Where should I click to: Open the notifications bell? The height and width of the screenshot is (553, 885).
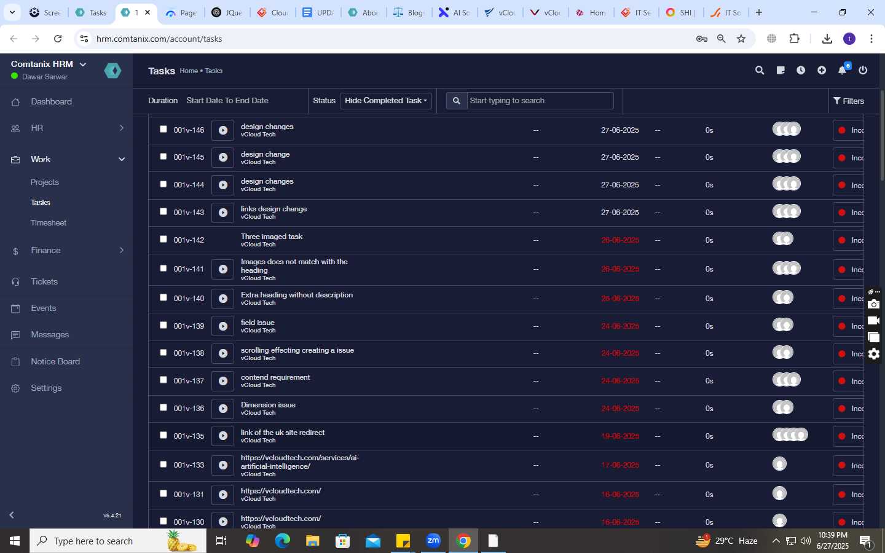point(843,71)
